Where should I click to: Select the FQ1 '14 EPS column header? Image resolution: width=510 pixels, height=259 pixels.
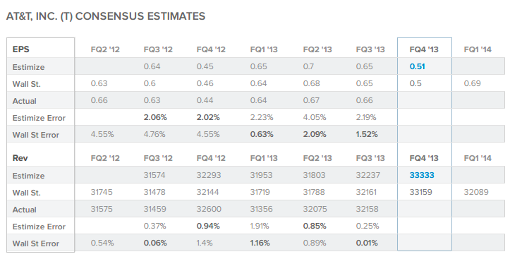478,49
